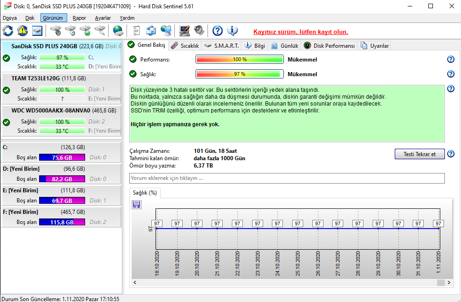Save the health graph using floppy icon

click(x=136, y=204)
